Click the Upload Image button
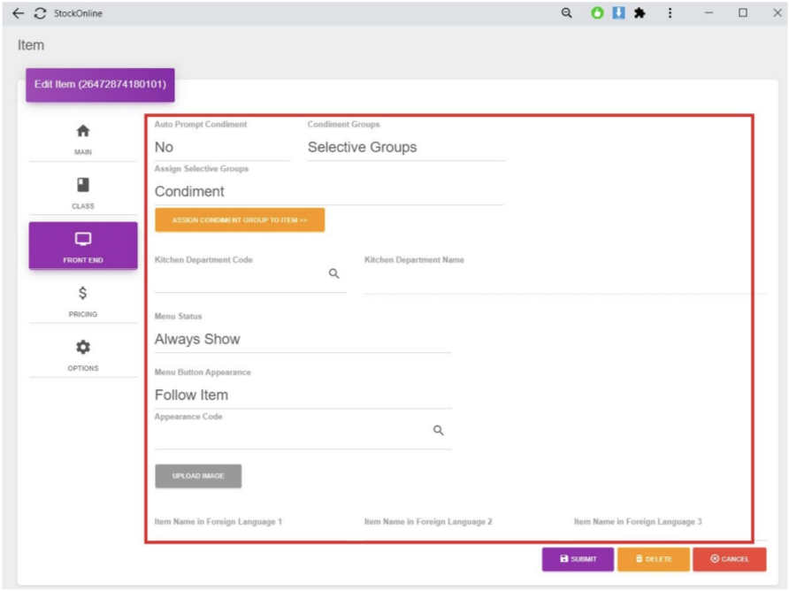 pyautogui.click(x=198, y=476)
